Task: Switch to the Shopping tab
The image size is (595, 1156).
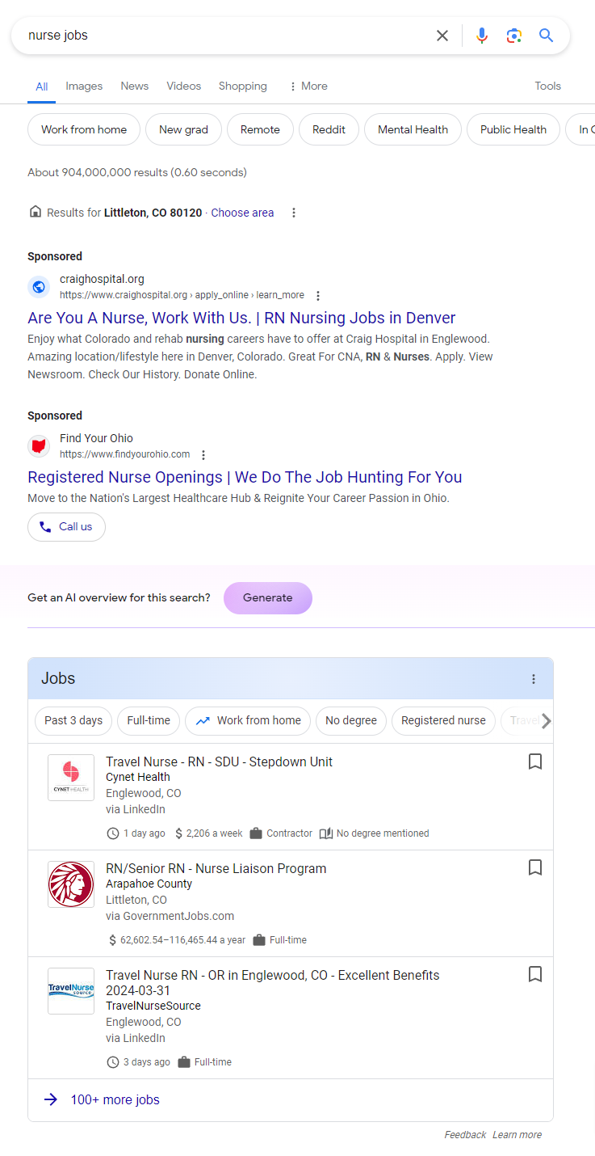Action: coord(243,86)
